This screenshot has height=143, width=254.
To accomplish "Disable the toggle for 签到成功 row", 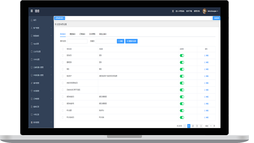I will point(182,55).
